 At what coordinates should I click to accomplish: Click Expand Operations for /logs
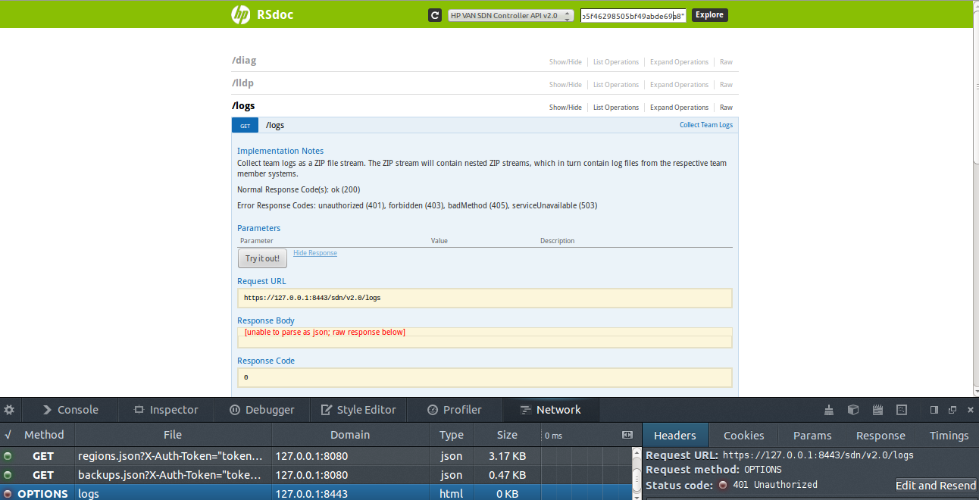[x=679, y=108]
